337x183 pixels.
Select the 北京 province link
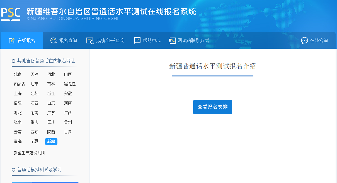(x=18, y=75)
